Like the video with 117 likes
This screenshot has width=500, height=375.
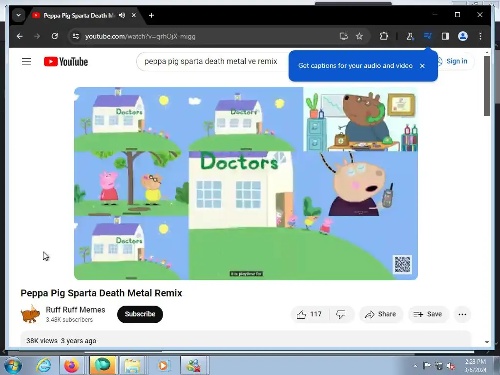tap(310, 314)
